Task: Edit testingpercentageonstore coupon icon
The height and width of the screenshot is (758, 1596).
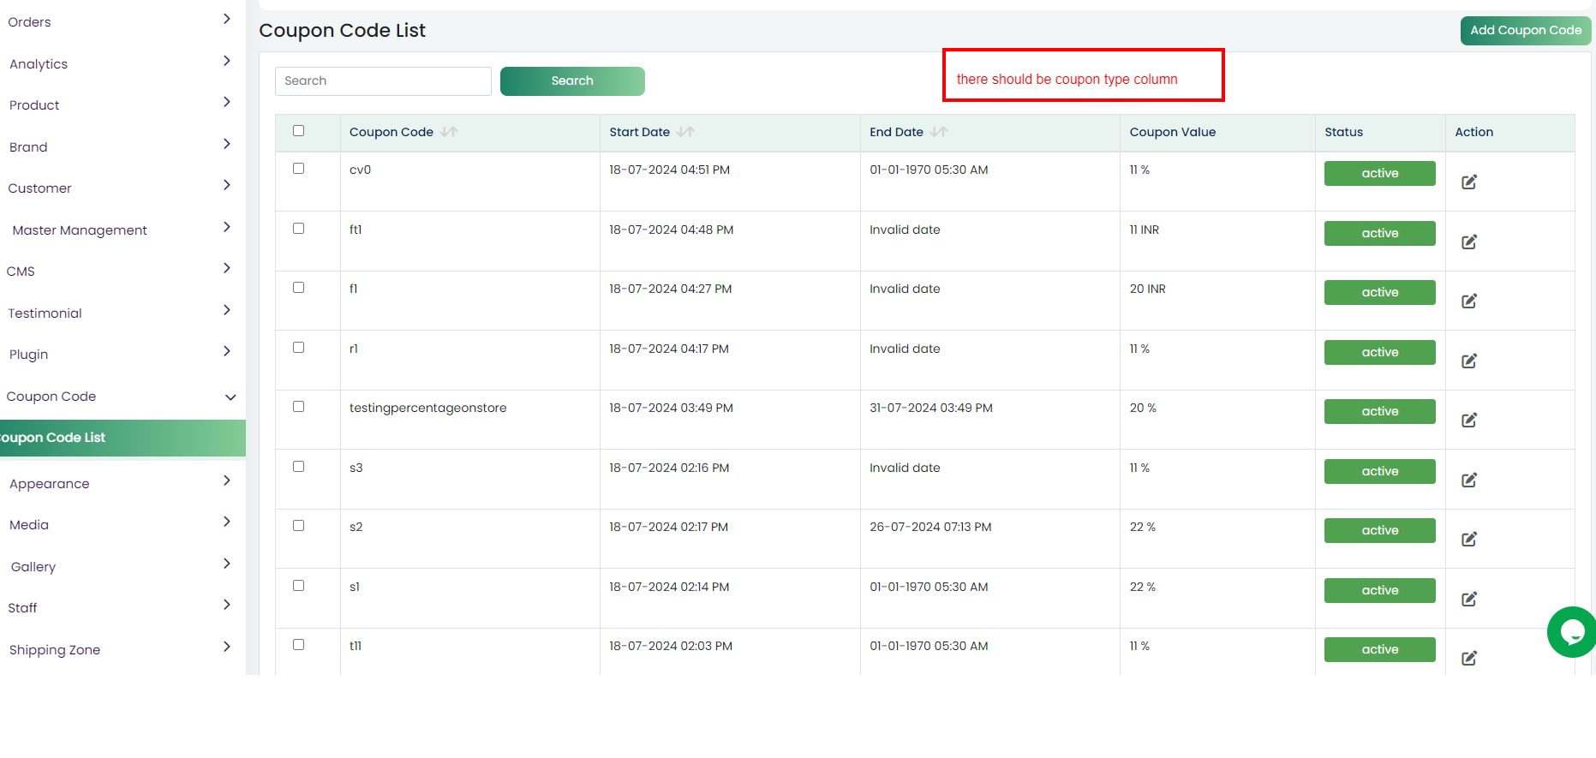Action: (1468, 420)
